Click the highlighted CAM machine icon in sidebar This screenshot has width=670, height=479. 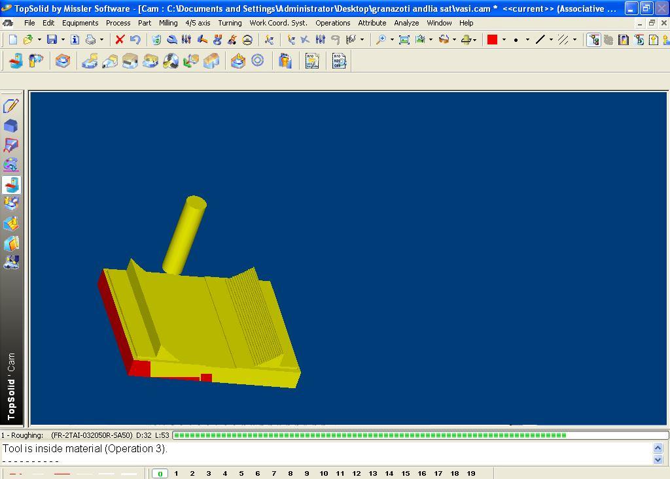(x=11, y=186)
